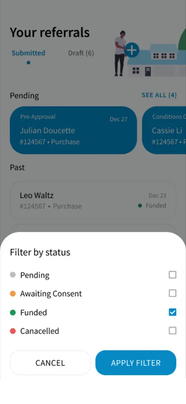The width and height of the screenshot is (186, 404).
Task: Click the orange Awaiting Consent dot
Action: (13, 294)
